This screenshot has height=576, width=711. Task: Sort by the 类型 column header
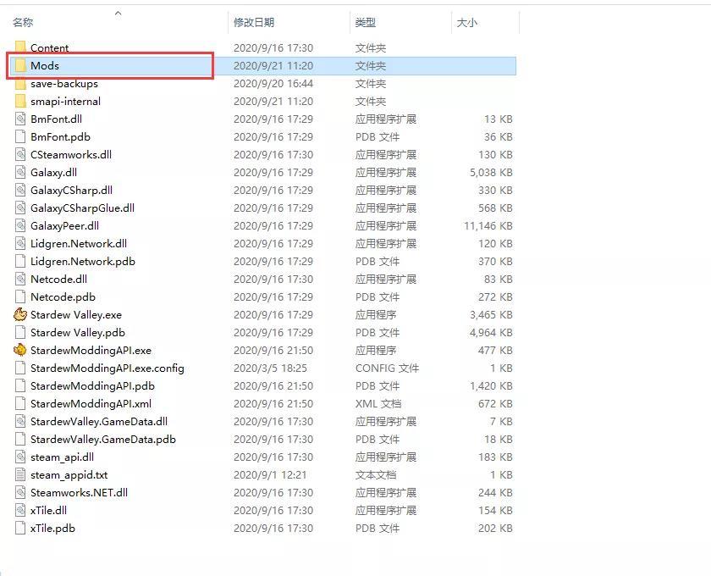366,22
